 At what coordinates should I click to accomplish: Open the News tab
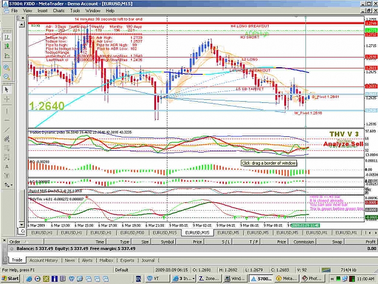click(70, 260)
